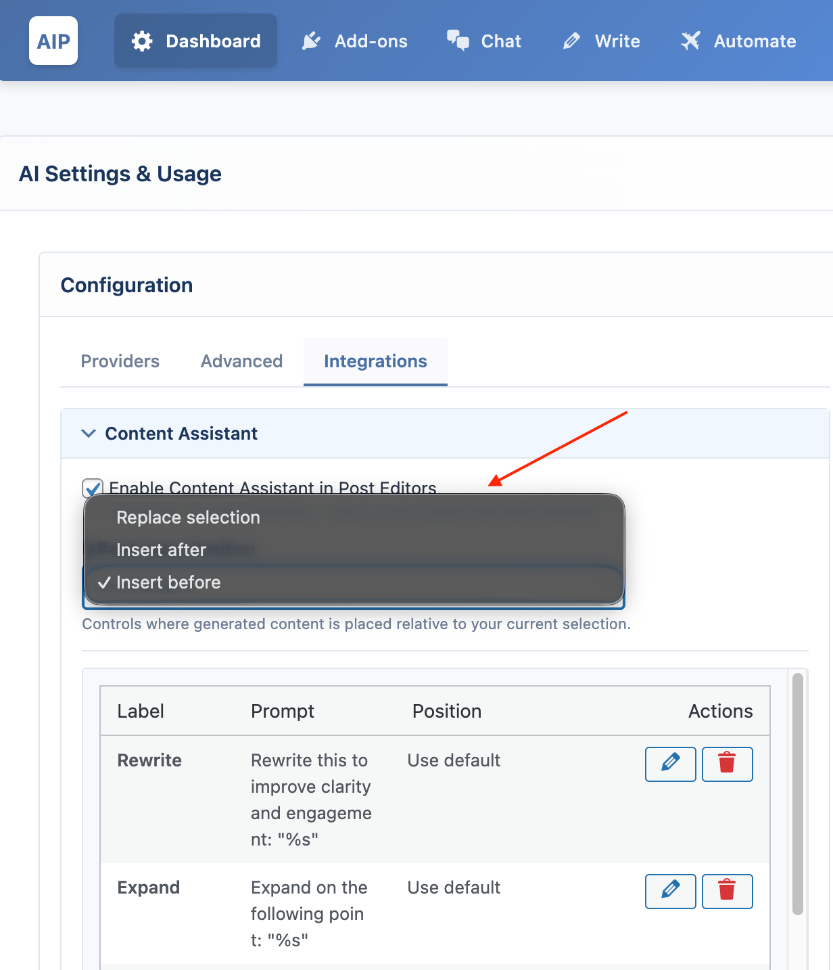Select the Integrations tab
Image resolution: width=833 pixels, height=970 pixels.
375,361
